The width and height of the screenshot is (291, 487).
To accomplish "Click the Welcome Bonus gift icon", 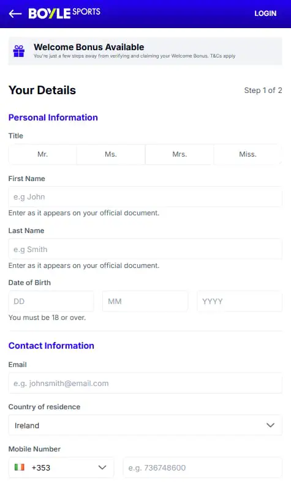I will click(x=19, y=51).
